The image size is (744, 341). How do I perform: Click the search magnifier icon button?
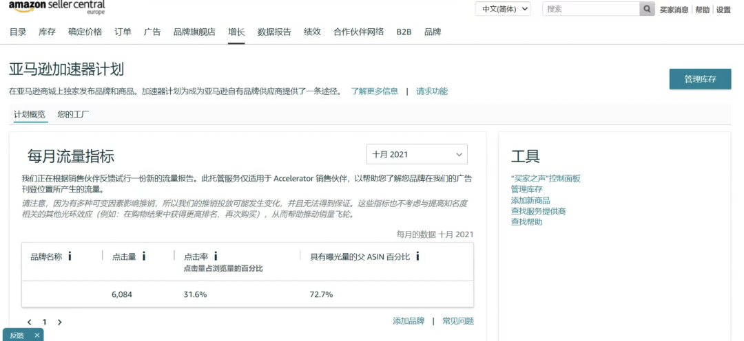(647, 9)
